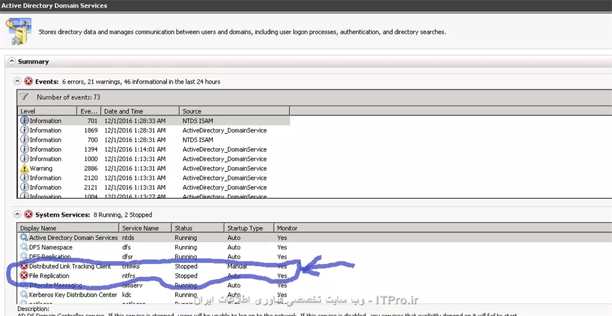Click Manual startup type of trkwks

tap(237, 266)
